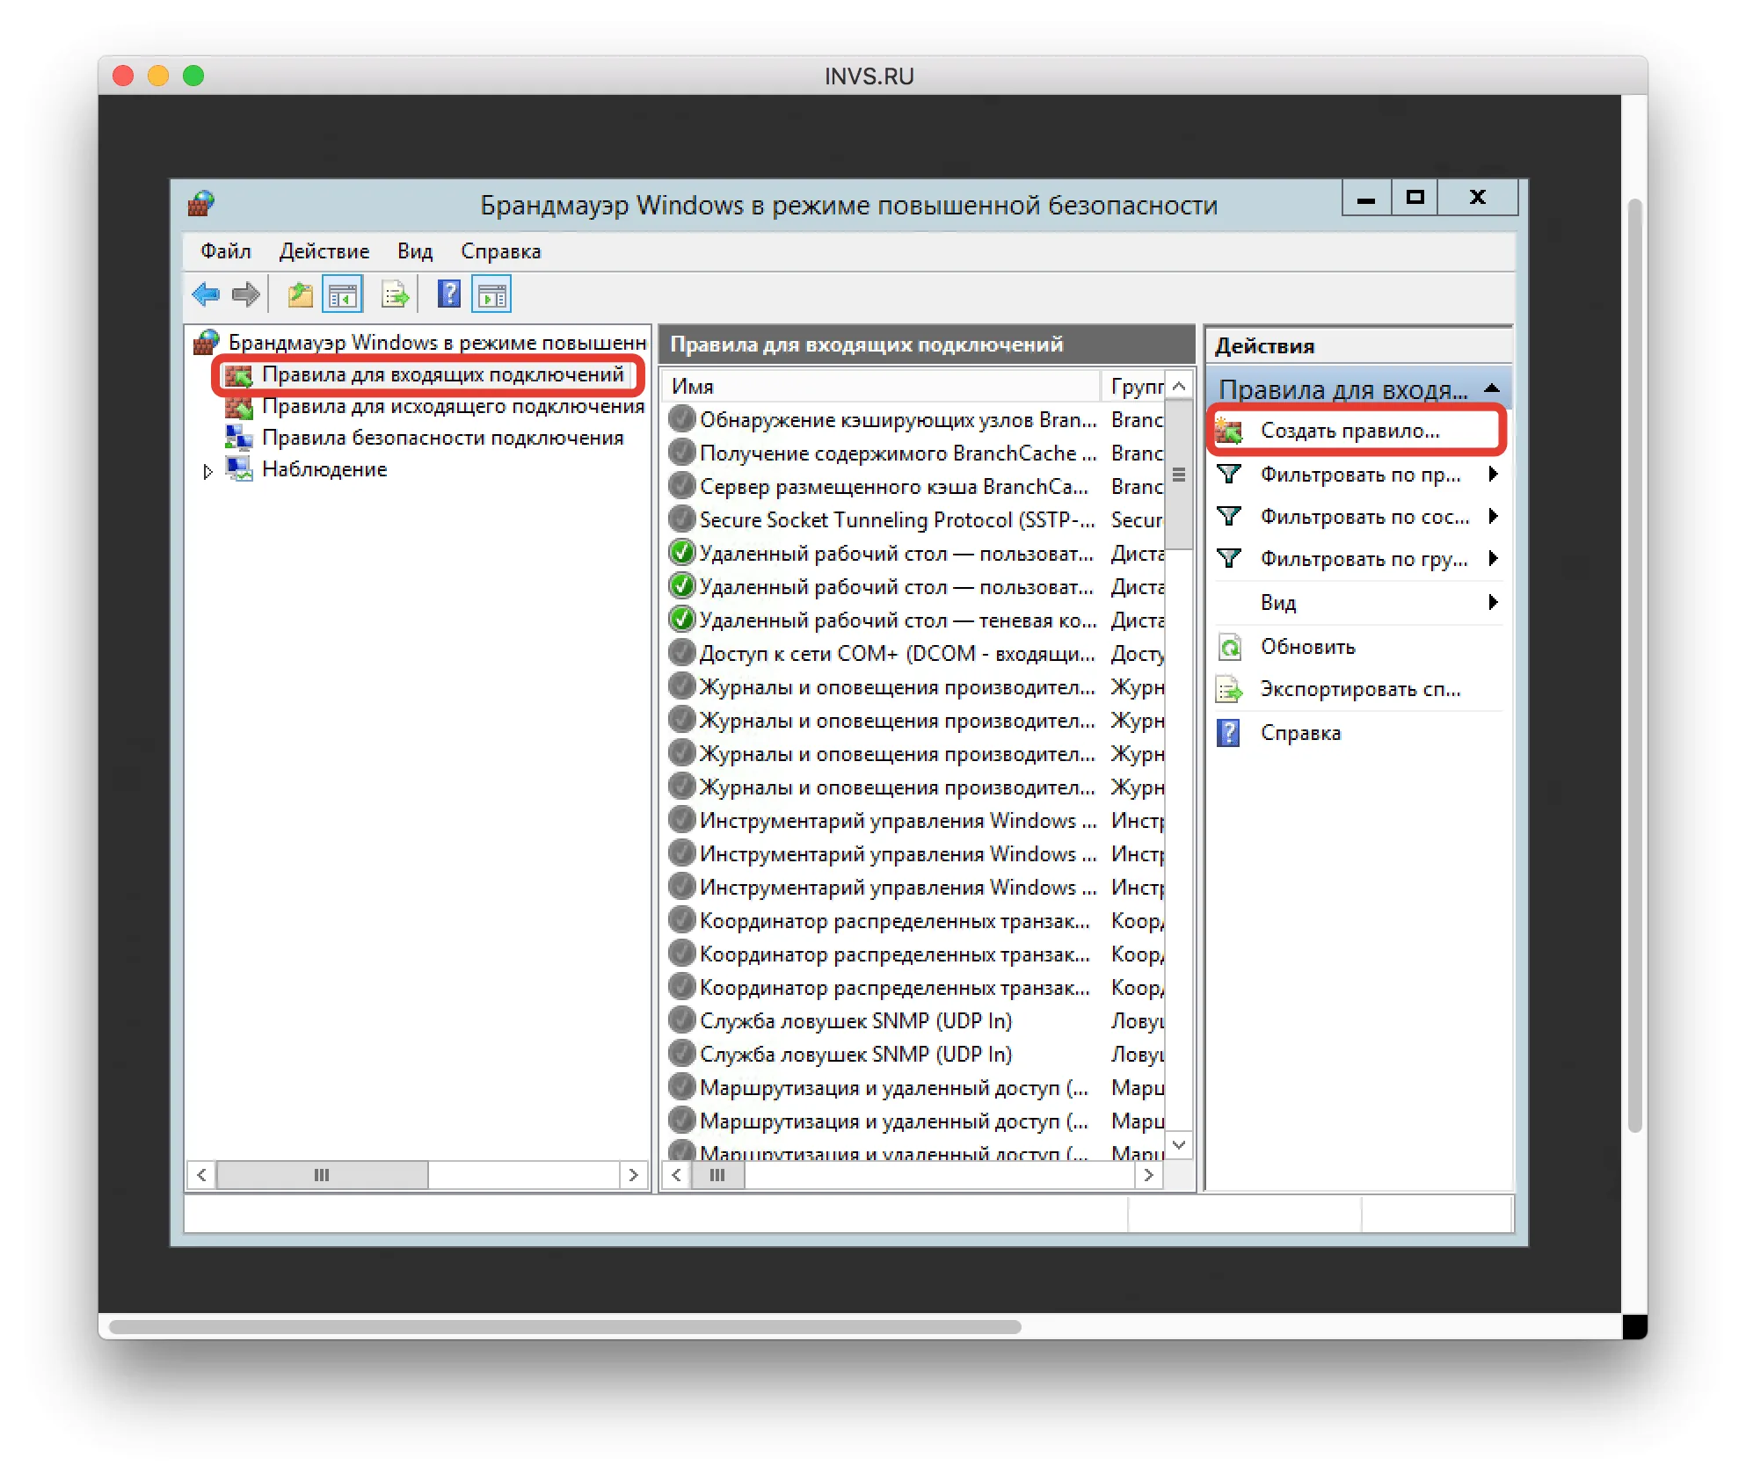Click the export list icon in the toolbar
The height and width of the screenshot is (1480, 1746).
(x=394, y=294)
